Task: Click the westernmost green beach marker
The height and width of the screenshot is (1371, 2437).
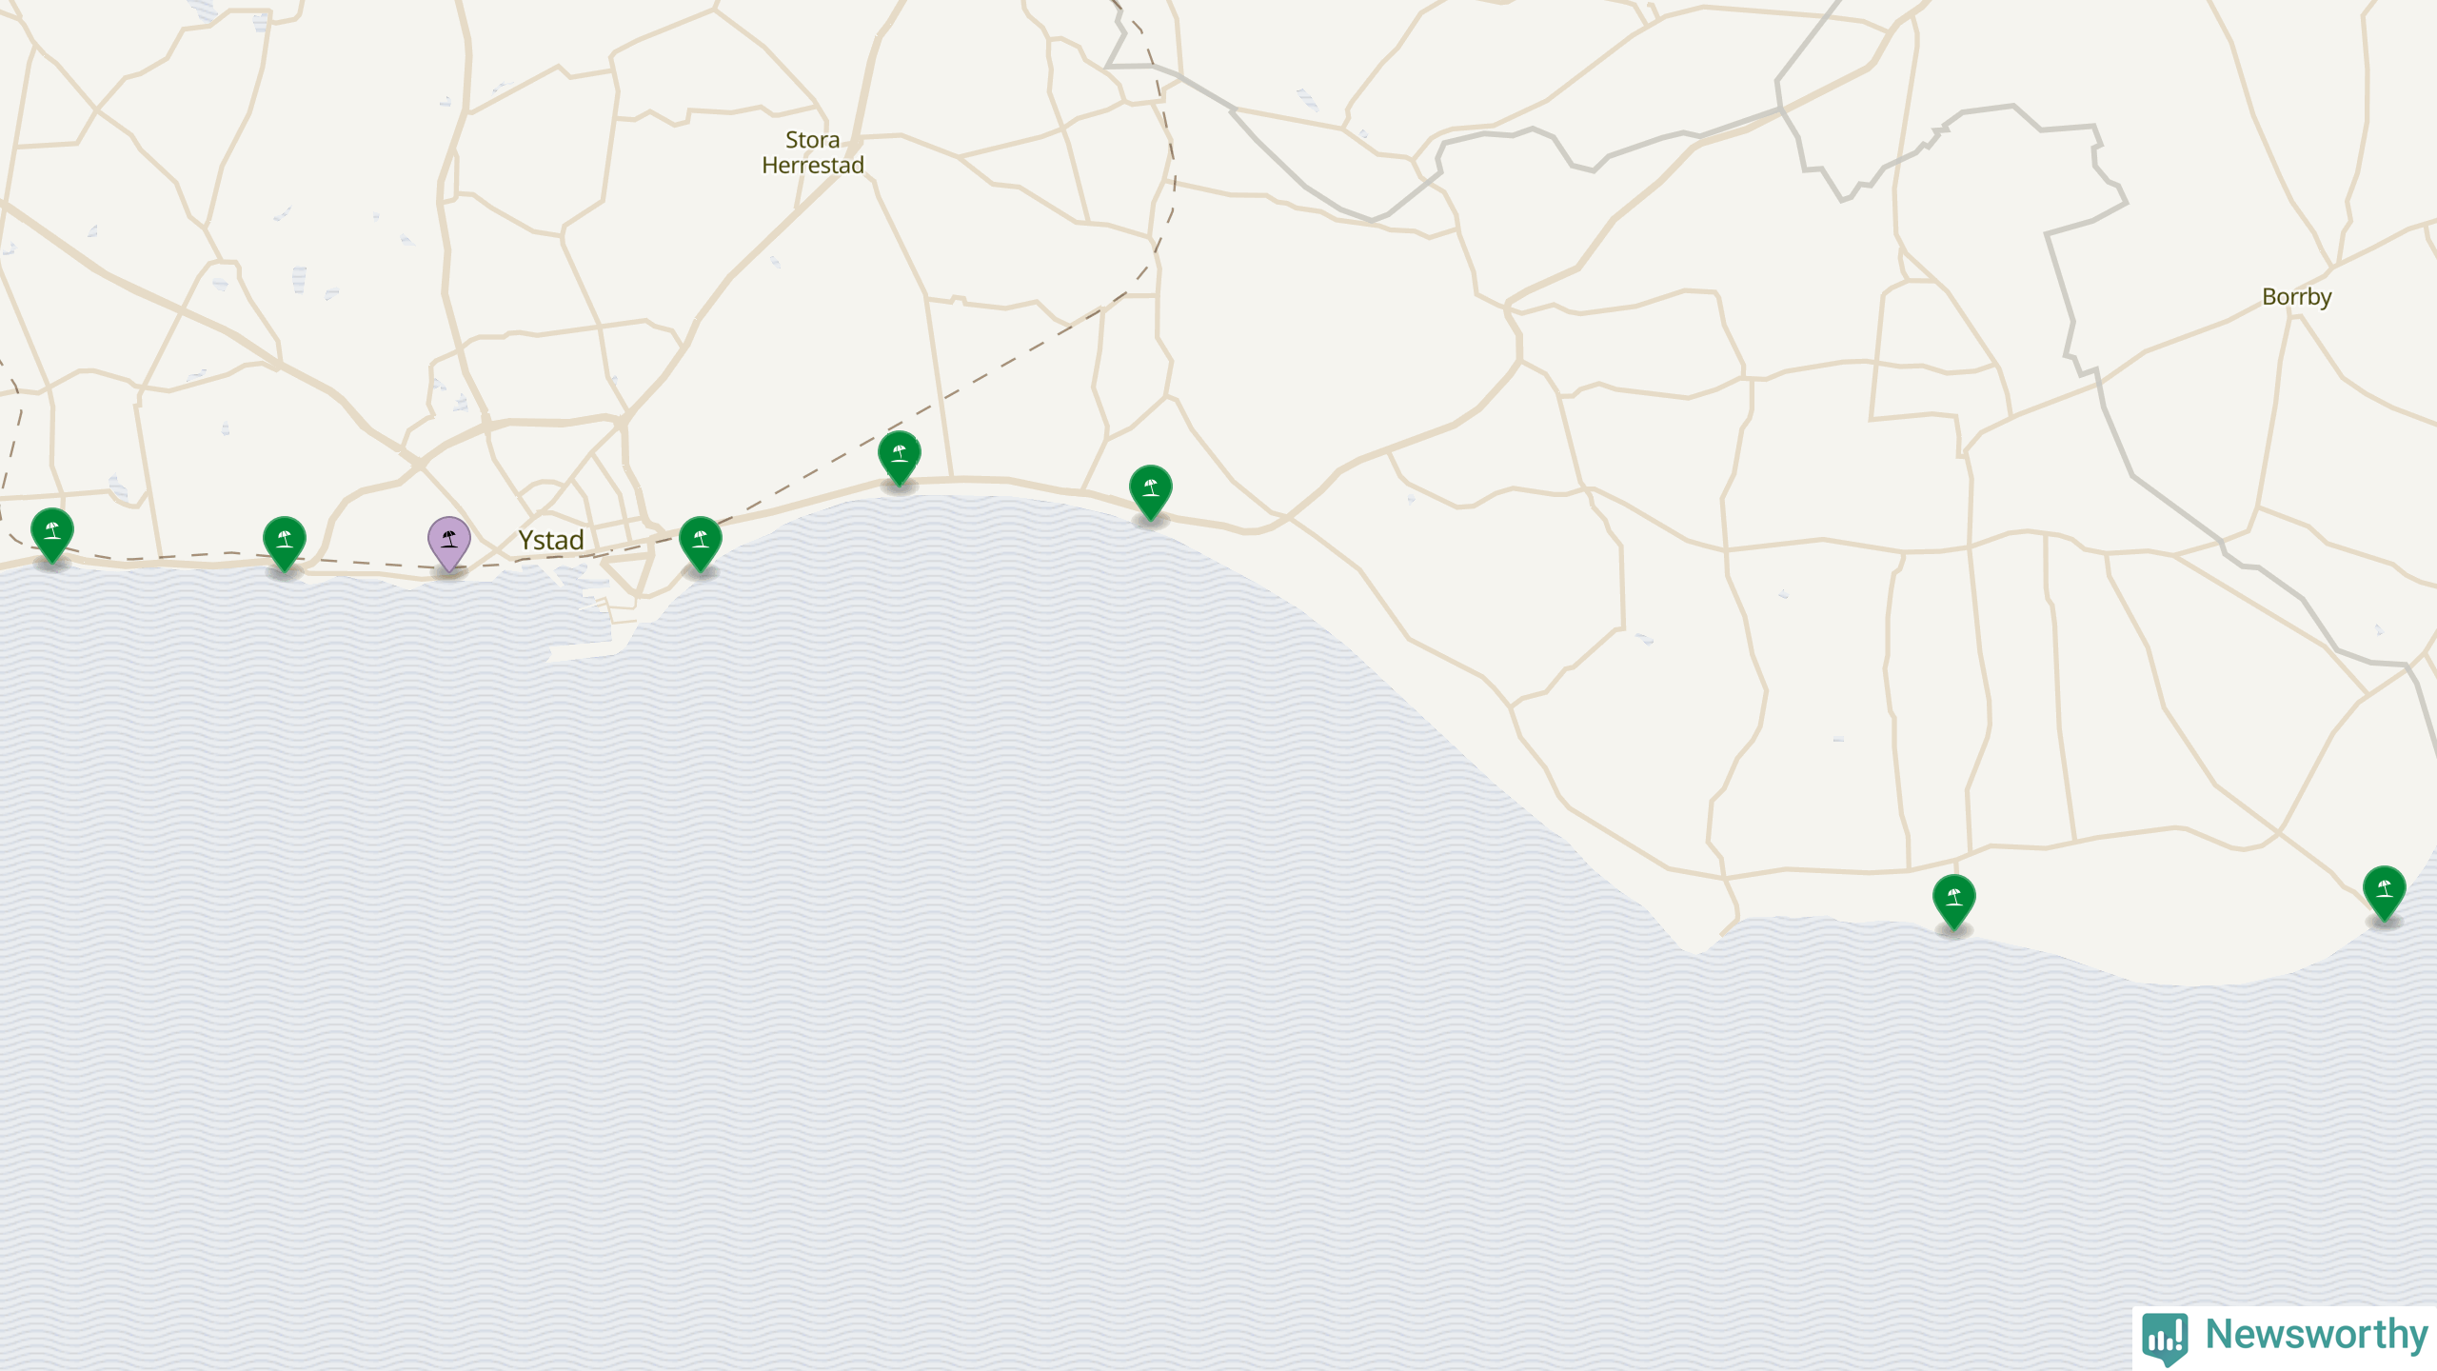Action: [52, 534]
